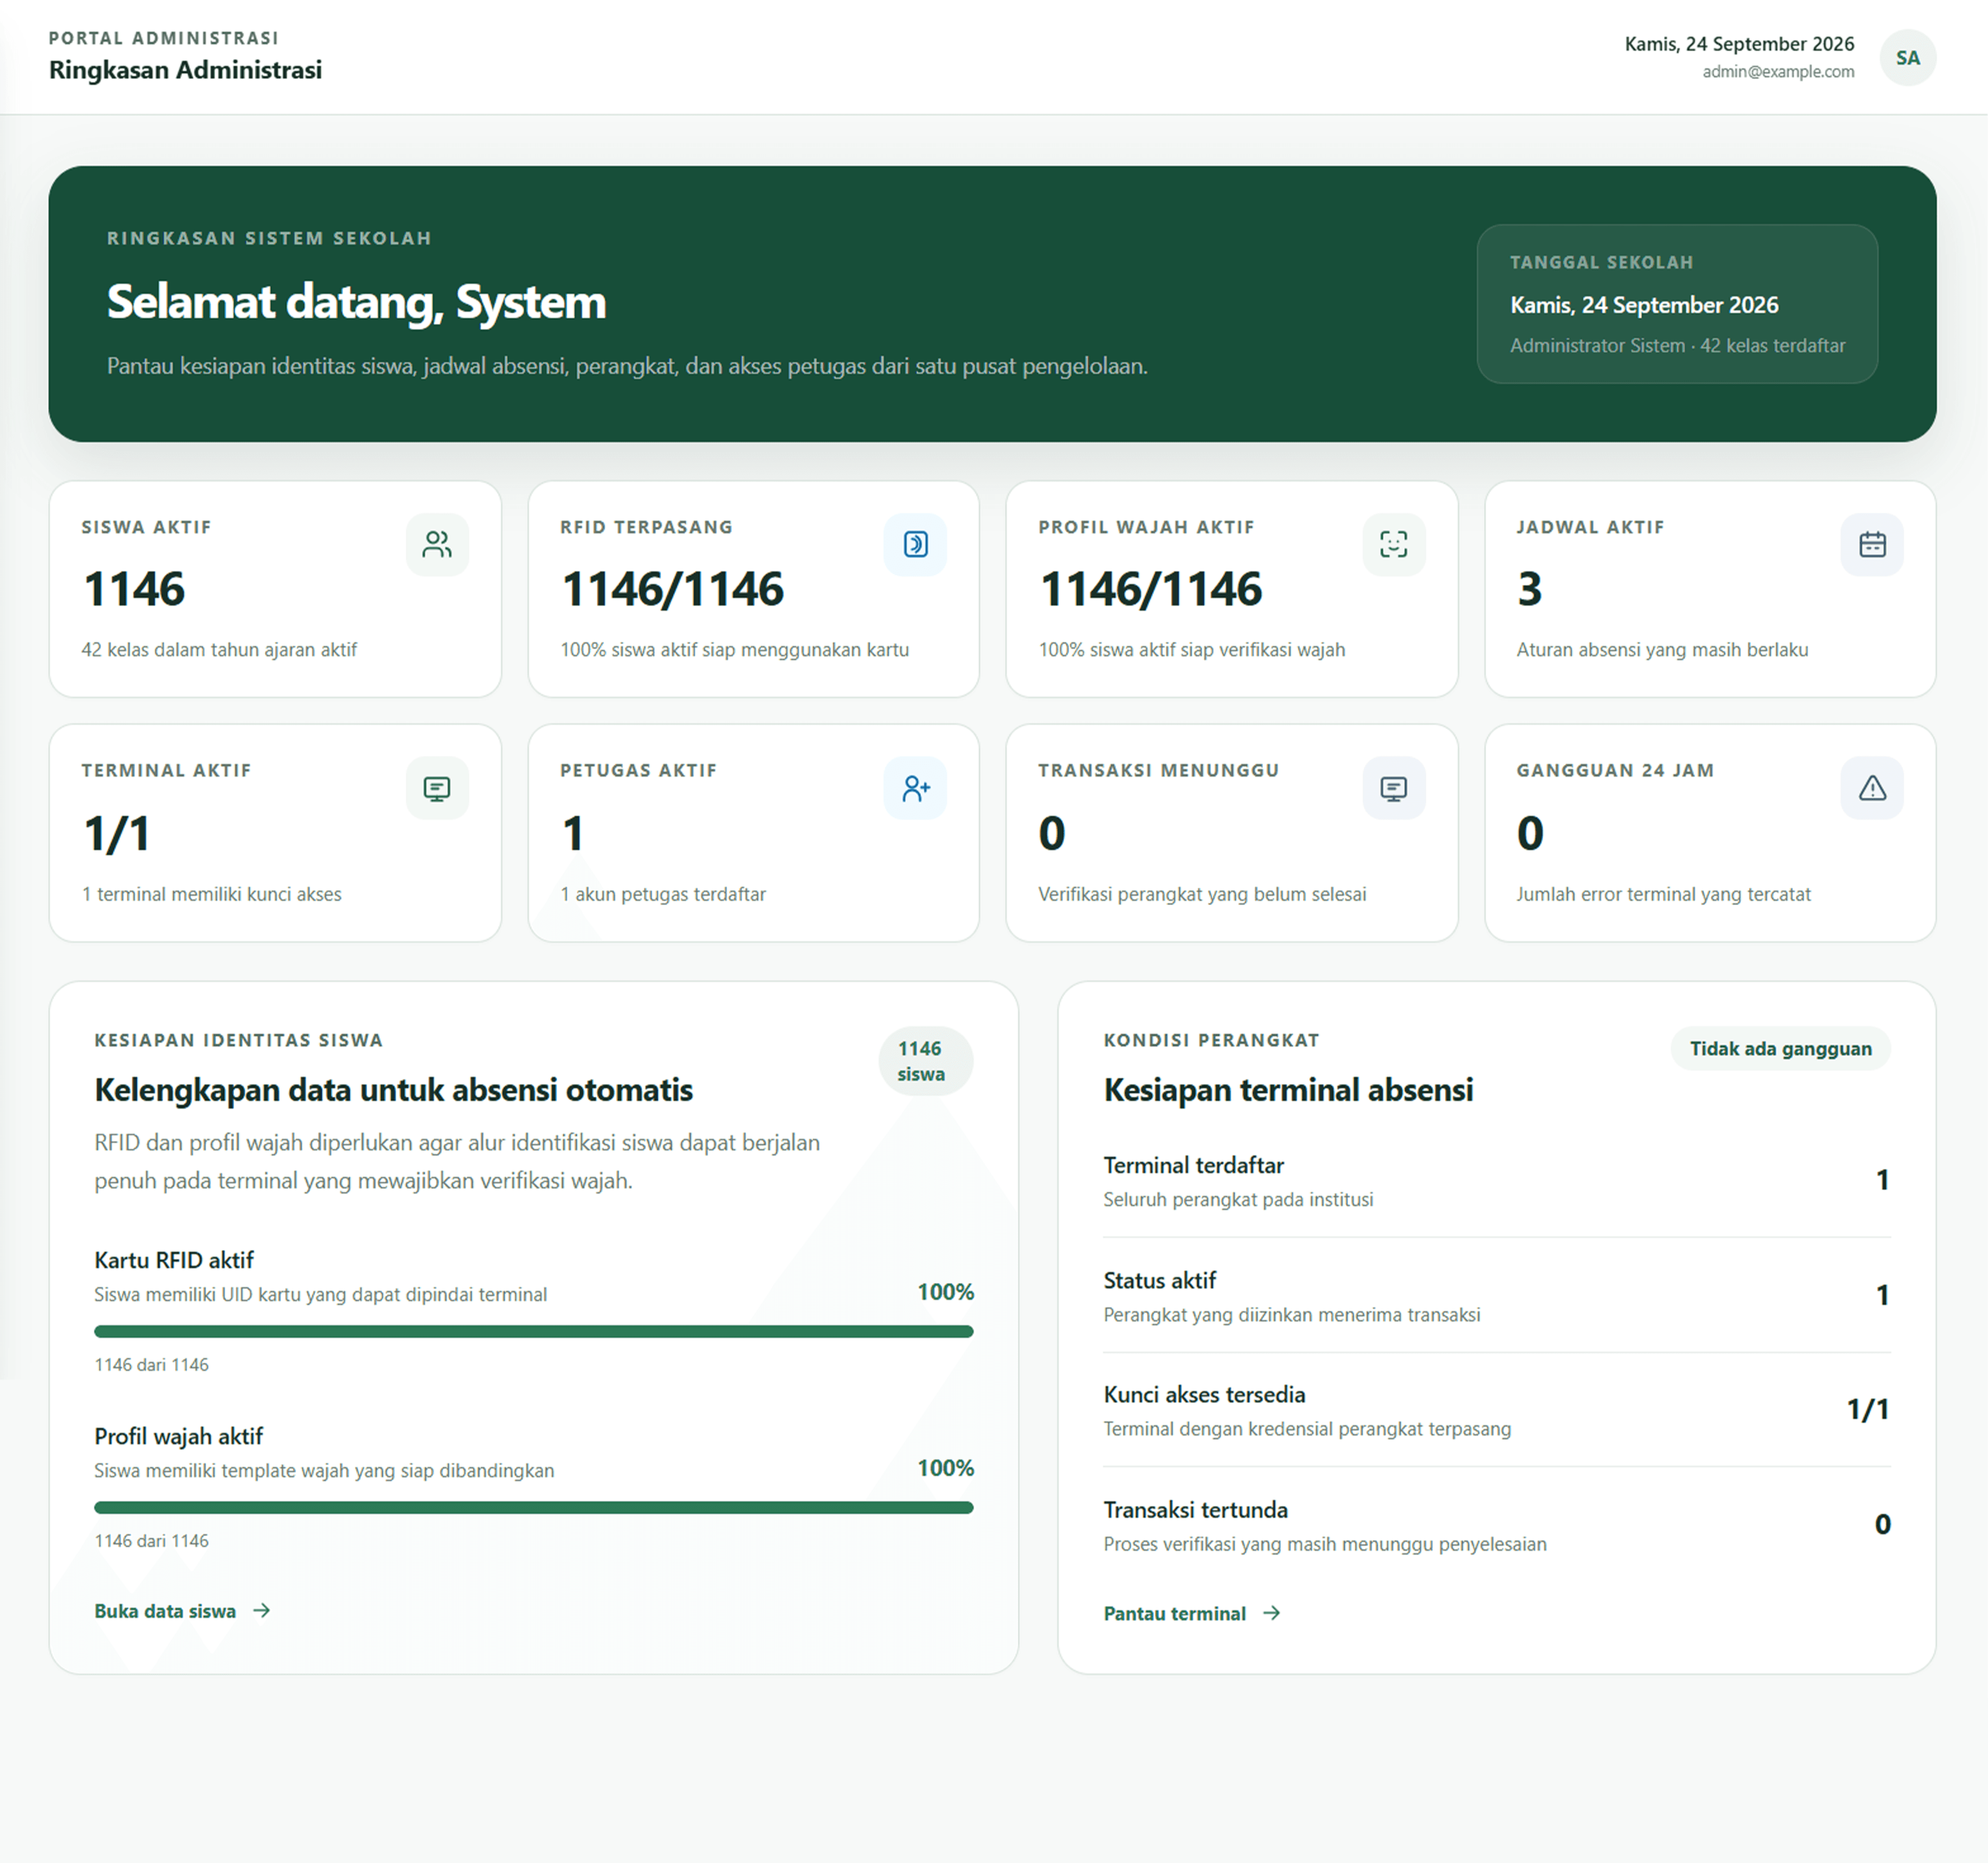Click the arrow icon next to Pantau terminal
This screenshot has width=1988, height=1863.
pyautogui.click(x=1271, y=1613)
